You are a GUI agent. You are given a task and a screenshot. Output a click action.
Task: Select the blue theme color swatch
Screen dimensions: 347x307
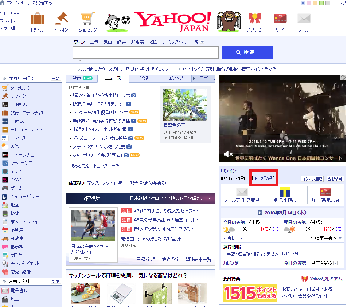(x=303, y=3)
